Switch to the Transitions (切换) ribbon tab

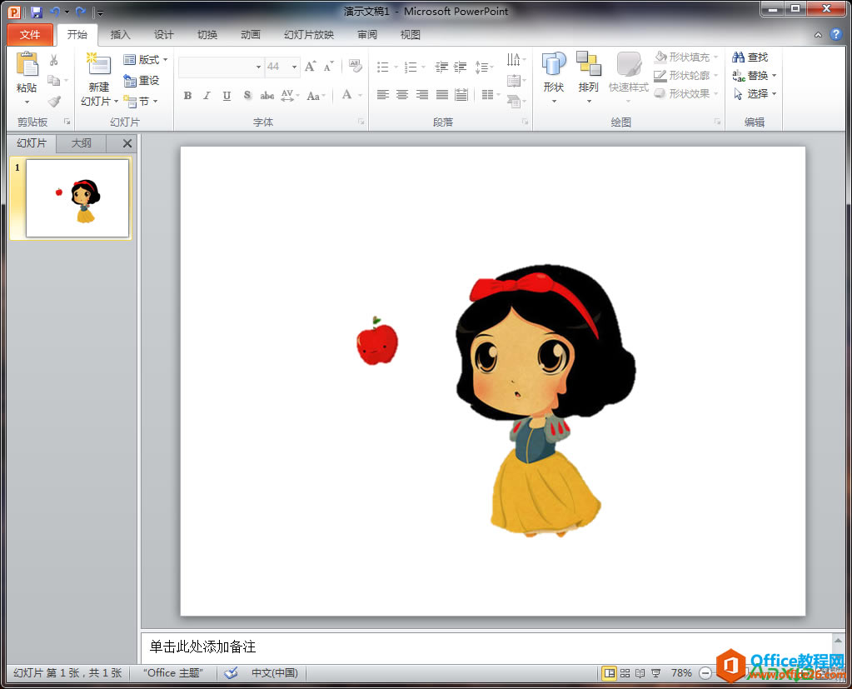tap(207, 35)
